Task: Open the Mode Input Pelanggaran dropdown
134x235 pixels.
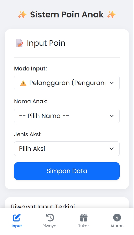Action: (x=67, y=83)
